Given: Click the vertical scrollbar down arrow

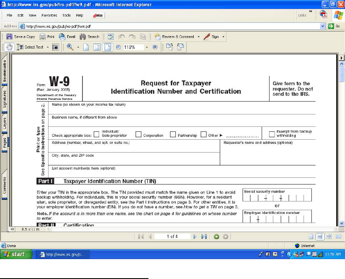Looking at the screenshot, I should click(x=342, y=223).
